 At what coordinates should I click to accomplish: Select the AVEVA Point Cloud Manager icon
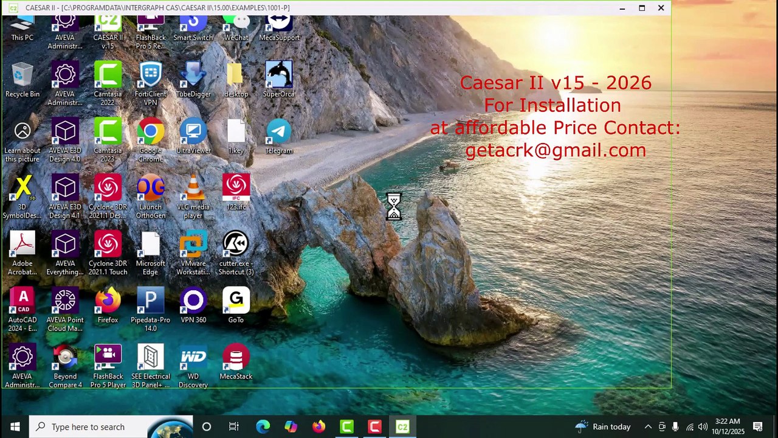click(x=65, y=310)
